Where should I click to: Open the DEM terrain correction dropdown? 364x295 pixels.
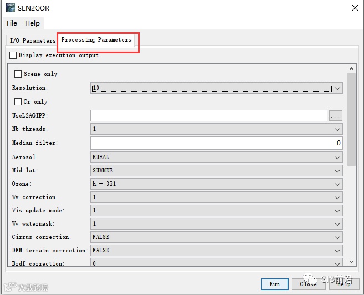pos(216,251)
